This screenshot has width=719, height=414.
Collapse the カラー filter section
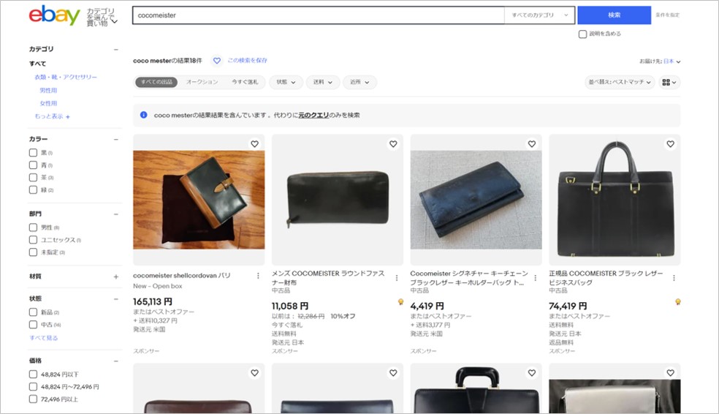(116, 139)
